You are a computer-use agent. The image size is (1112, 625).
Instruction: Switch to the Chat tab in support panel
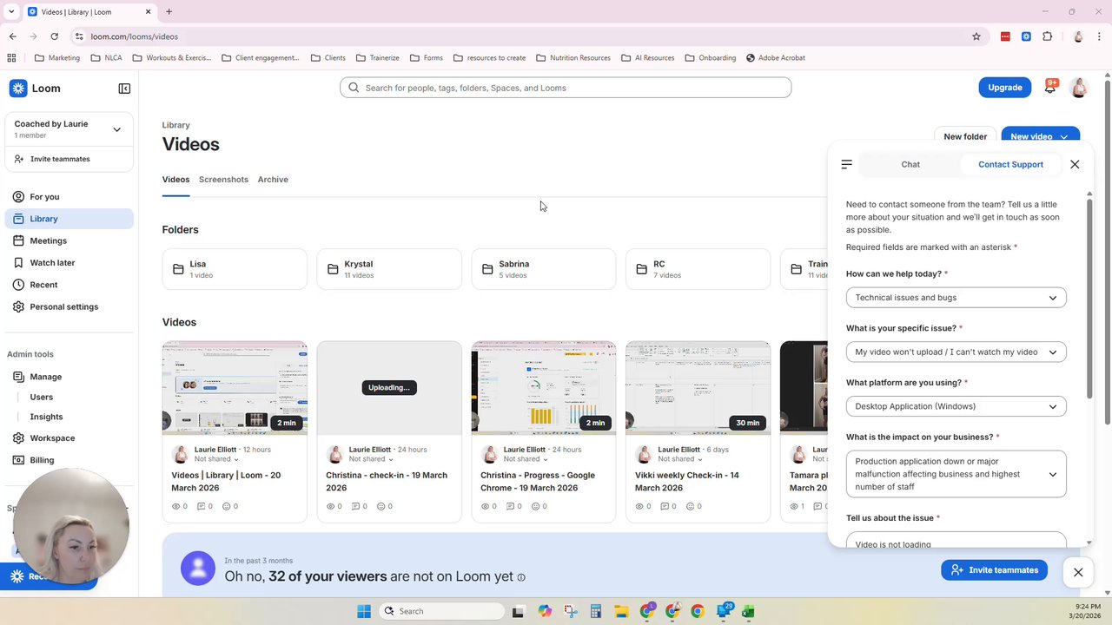[910, 164]
